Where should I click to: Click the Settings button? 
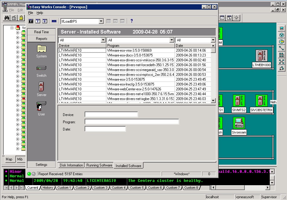pos(41,164)
